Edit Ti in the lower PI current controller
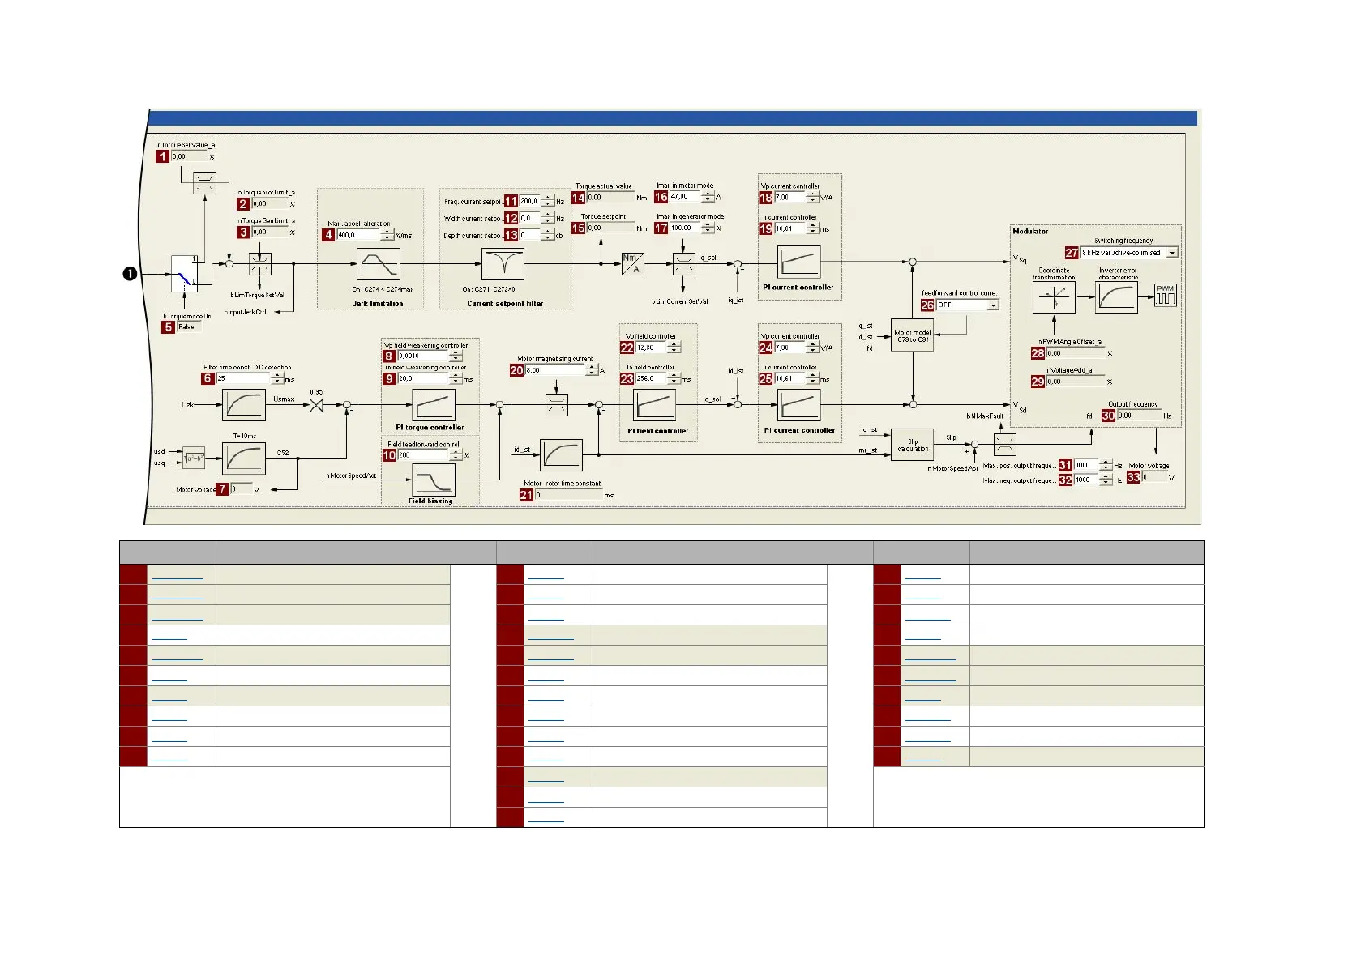This screenshot has height=964, width=1365. pos(790,378)
